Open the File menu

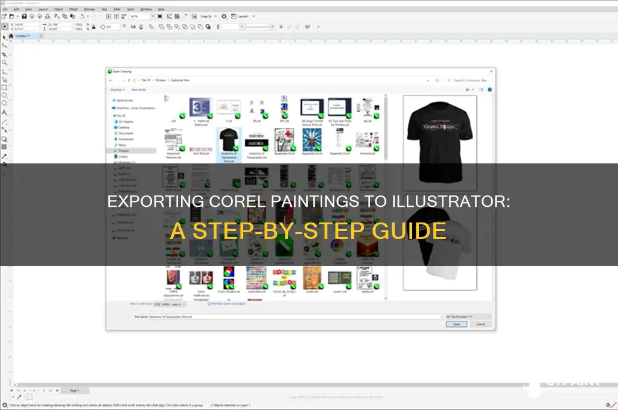[x=5, y=9]
